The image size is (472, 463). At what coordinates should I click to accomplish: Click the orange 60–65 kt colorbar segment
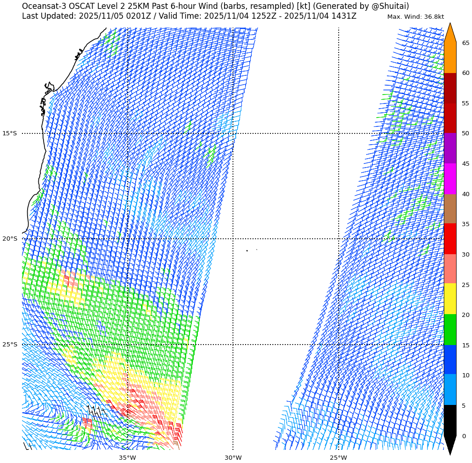coord(450,58)
